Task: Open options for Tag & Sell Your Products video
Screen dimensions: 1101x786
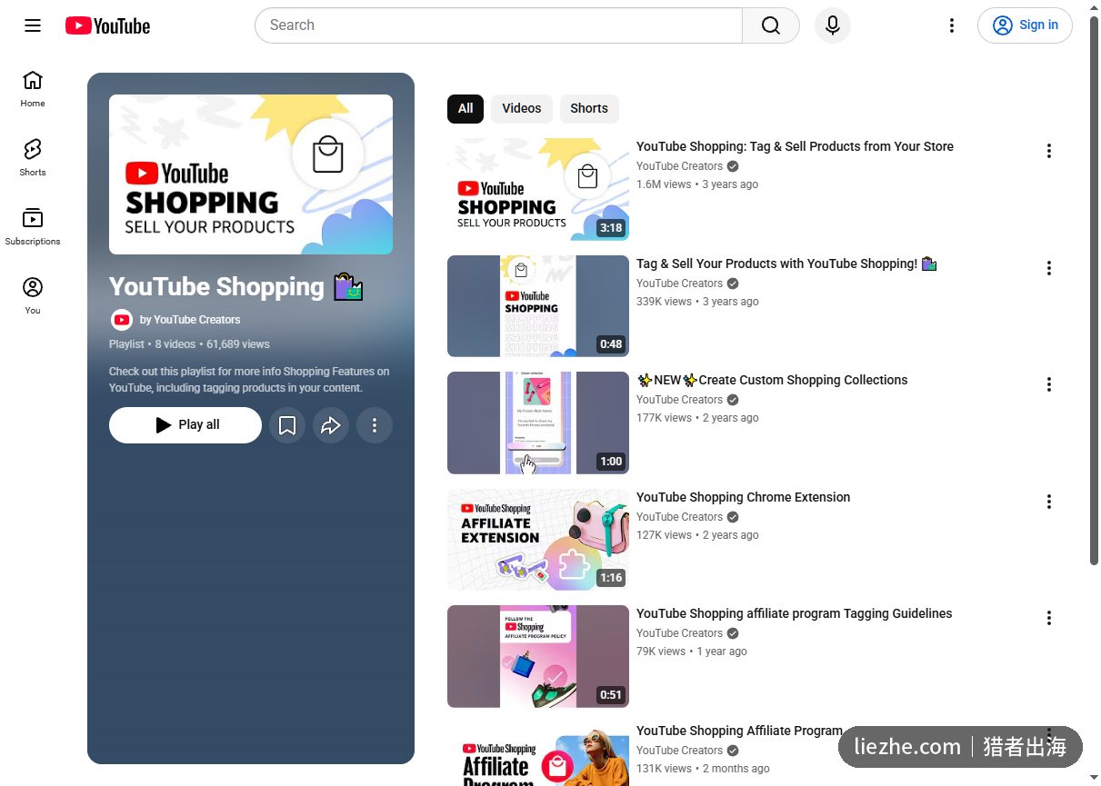Action: coord(1049,268)
